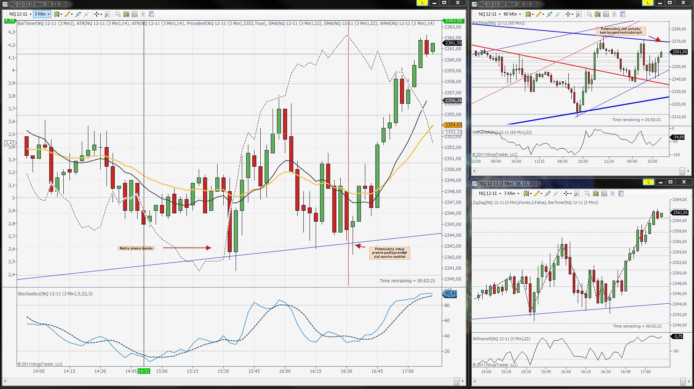
Task: Open Strategies in the lower-right ZigZag chart toolbar
Action: pyautogui.click(x=613, y=193)
